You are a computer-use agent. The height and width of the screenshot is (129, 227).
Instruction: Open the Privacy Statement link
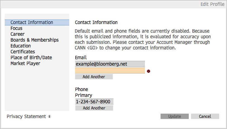[26, 116]
